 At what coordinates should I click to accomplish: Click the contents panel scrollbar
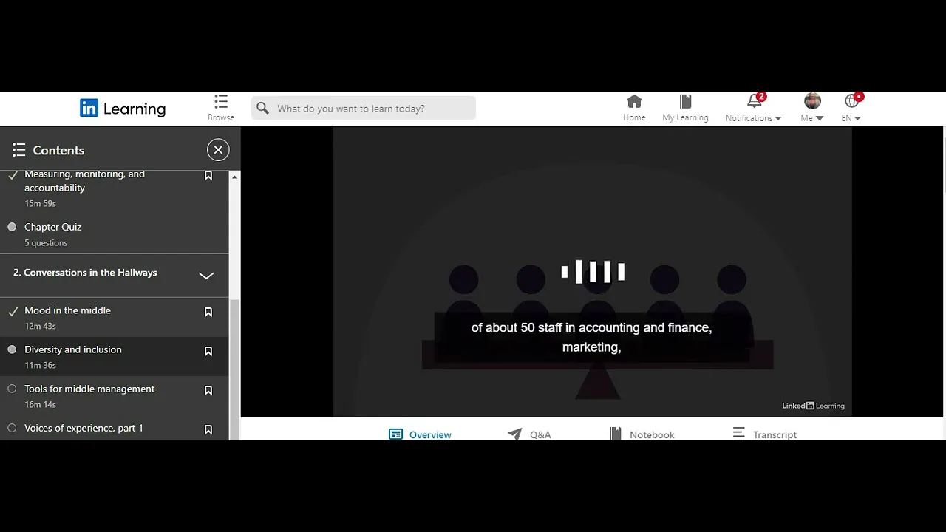234,369
